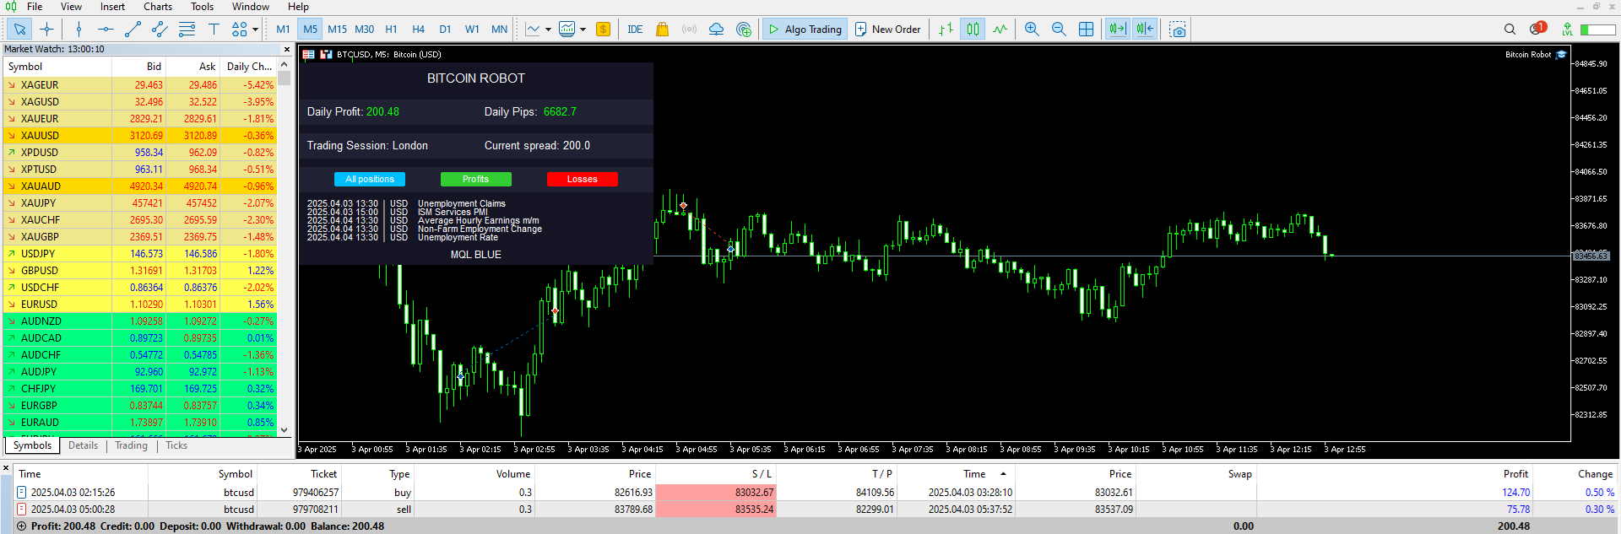Viewport: 1621px width, 534px height.
Task: Toggle chart shift
Action: tap(1145, 30)
